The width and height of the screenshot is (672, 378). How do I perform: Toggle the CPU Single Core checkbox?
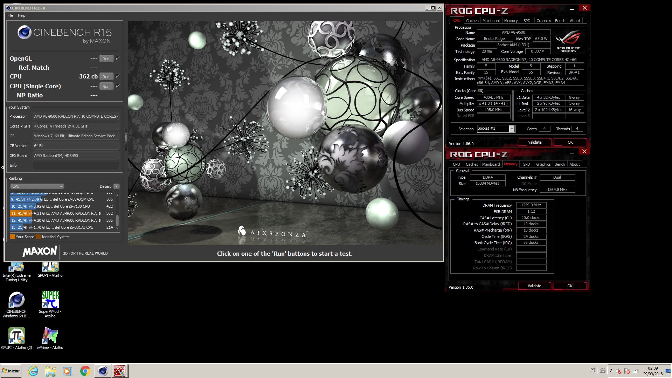click(118, 86)
